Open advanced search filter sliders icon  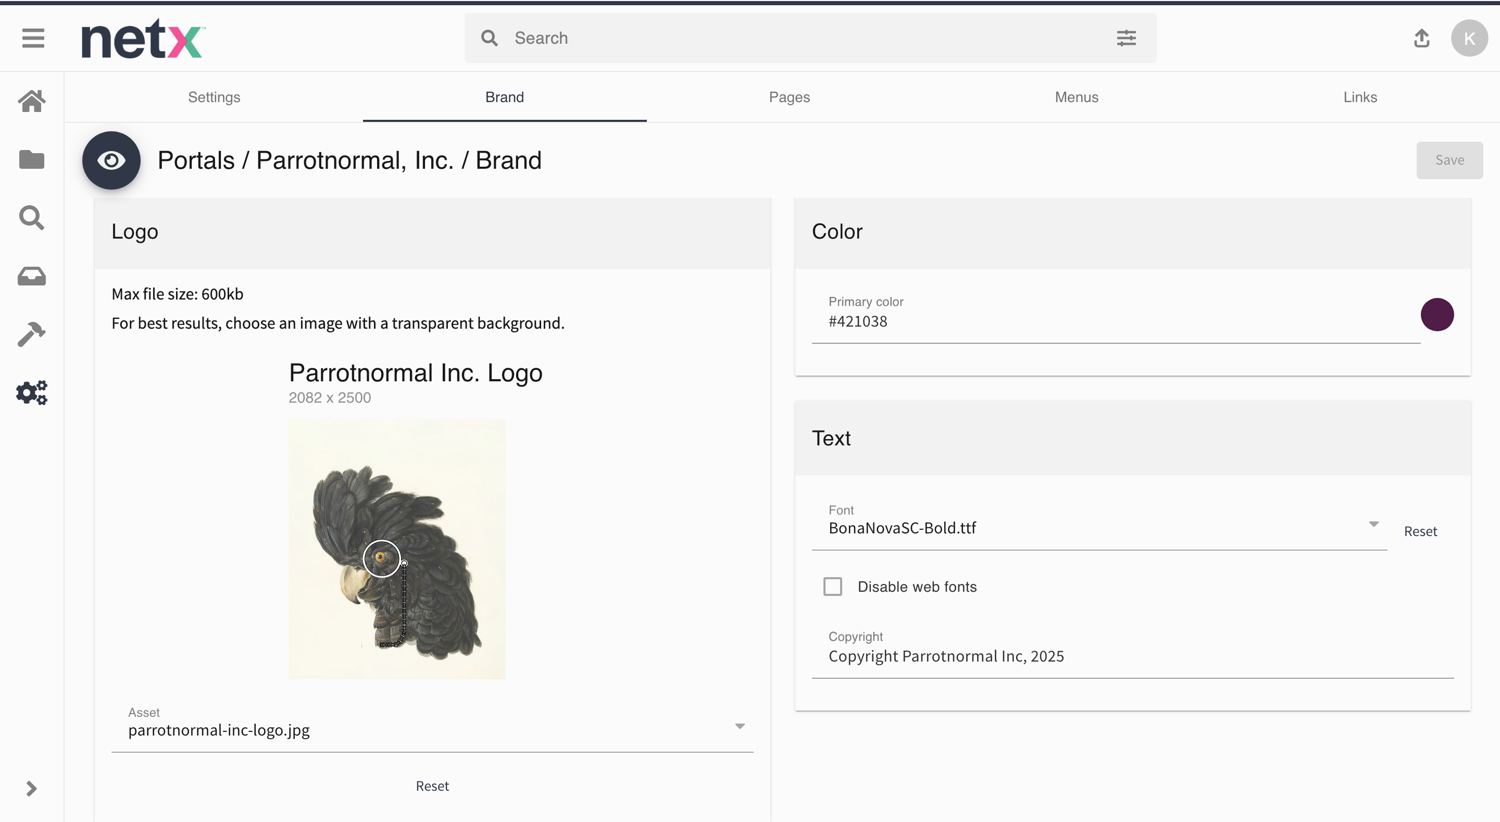[x=1126, y=39]
